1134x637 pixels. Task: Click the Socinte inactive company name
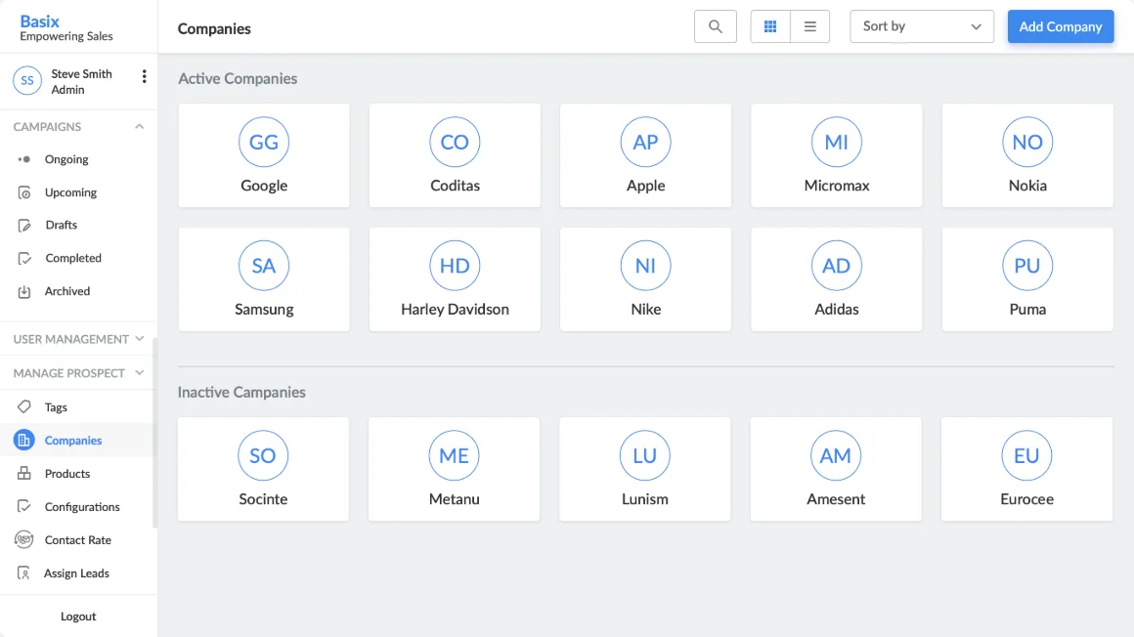click(263, 499)
